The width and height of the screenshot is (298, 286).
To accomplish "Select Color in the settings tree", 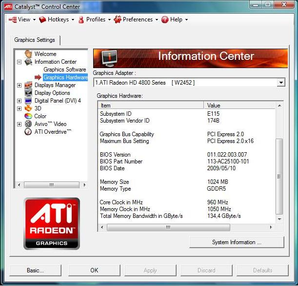I will point(40,116).
